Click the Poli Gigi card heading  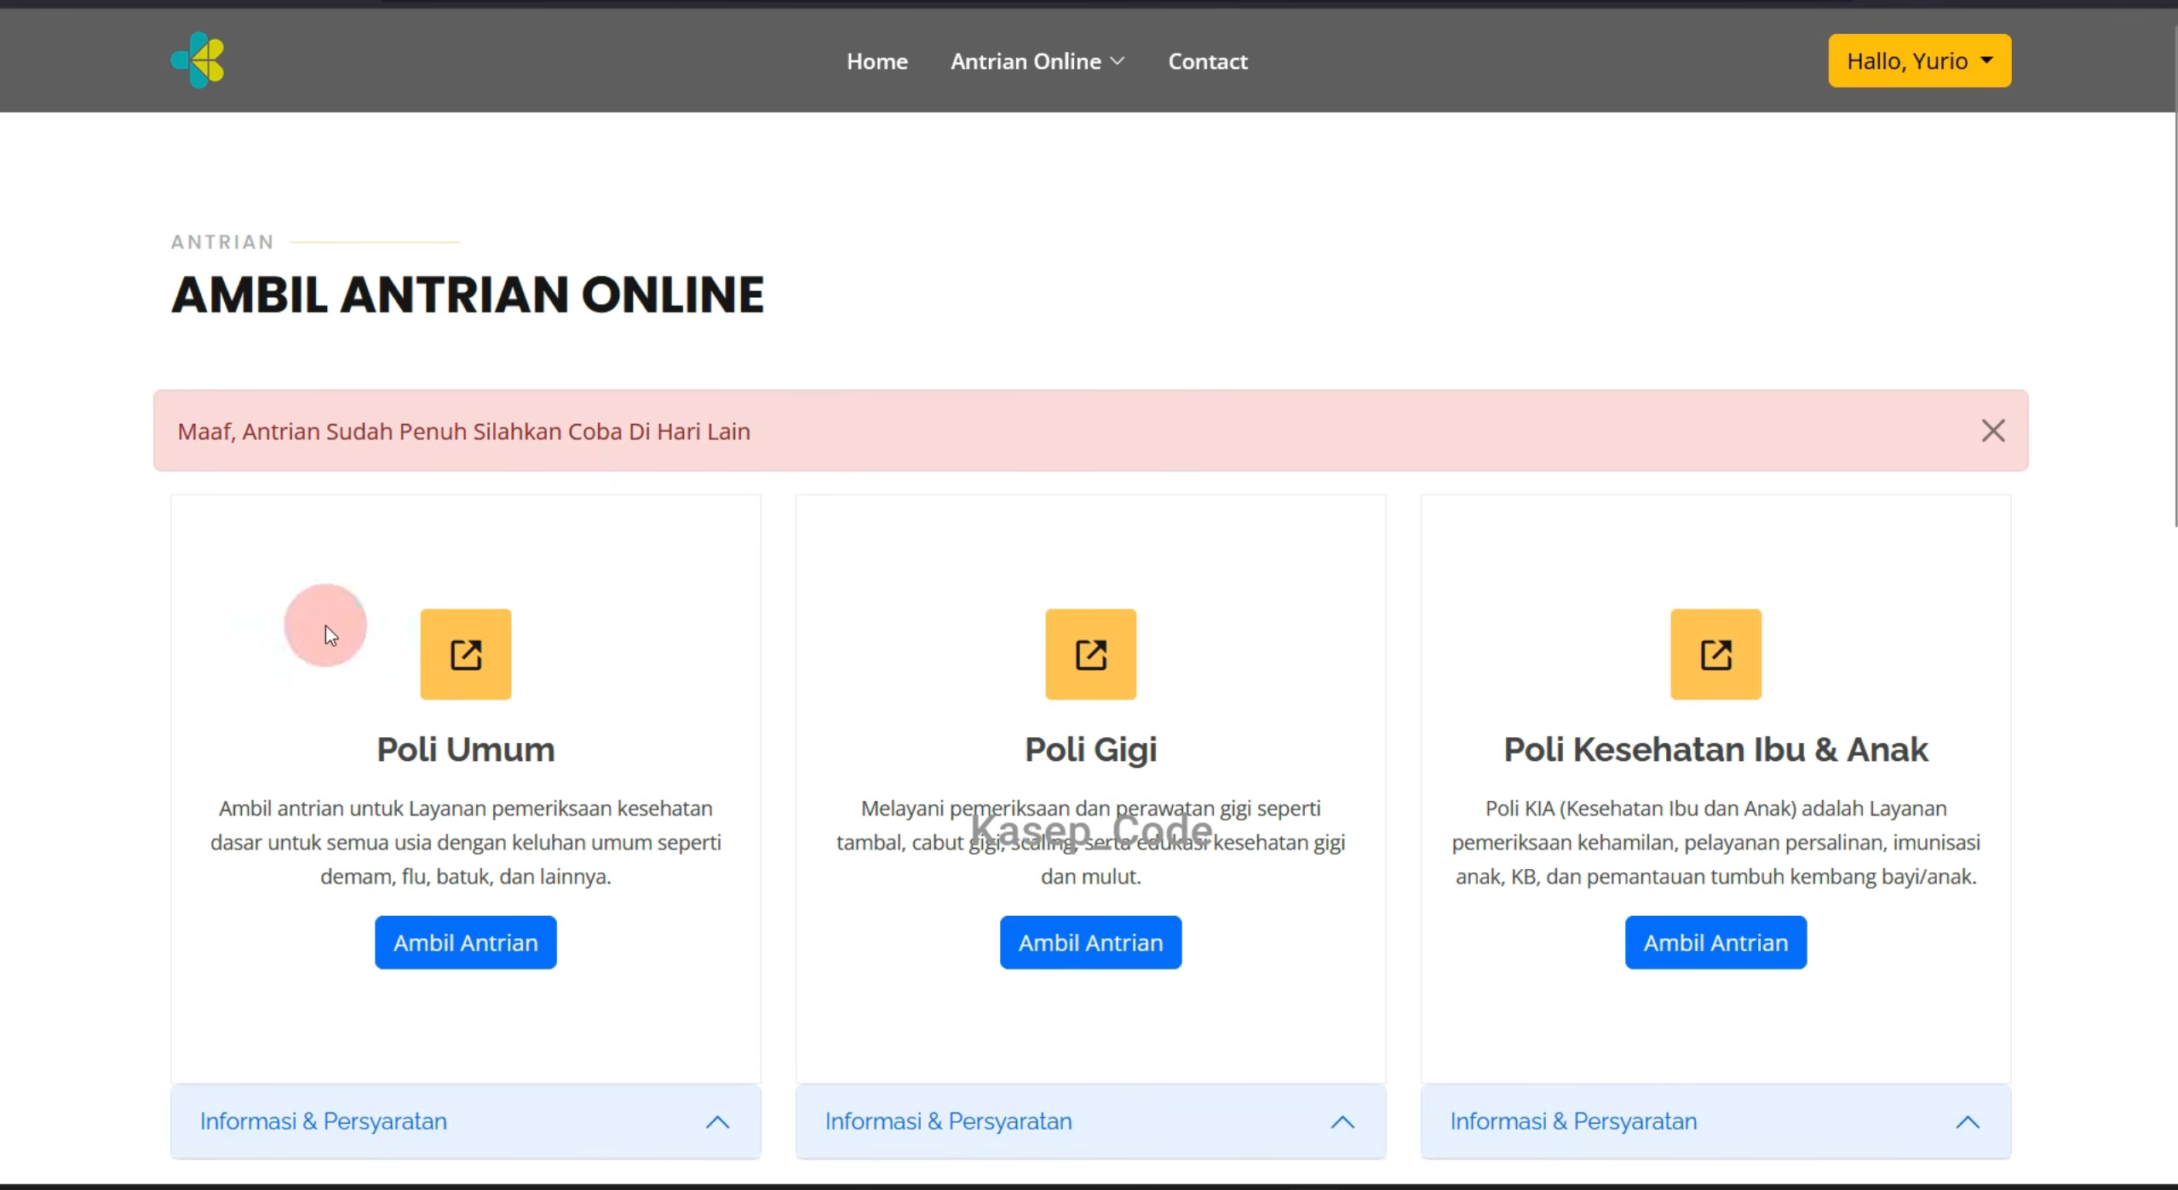click(x=1090, y=749)
